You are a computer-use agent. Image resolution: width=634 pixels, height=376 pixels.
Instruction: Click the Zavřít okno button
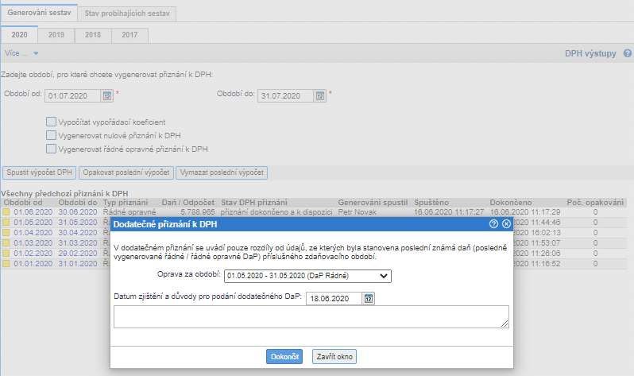pyautogui.click(x=334, y=357)
